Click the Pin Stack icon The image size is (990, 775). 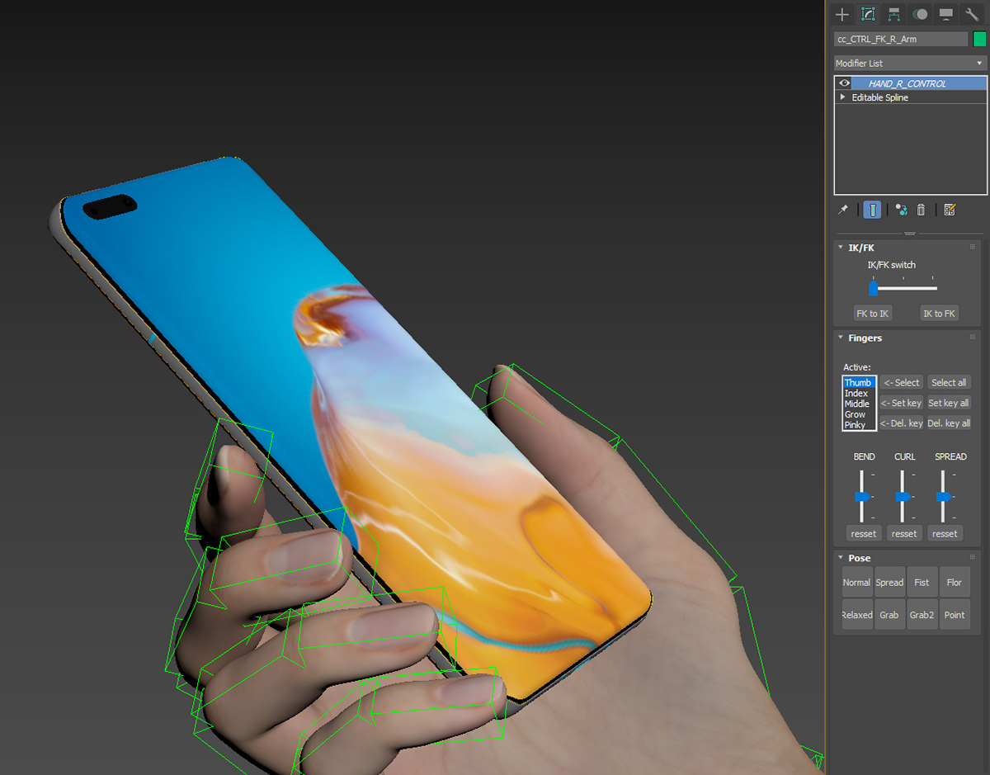(842, 210)
